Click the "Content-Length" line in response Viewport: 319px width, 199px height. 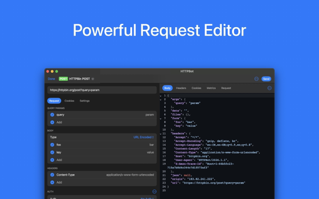pyautogui.click(x=193, y=149)
